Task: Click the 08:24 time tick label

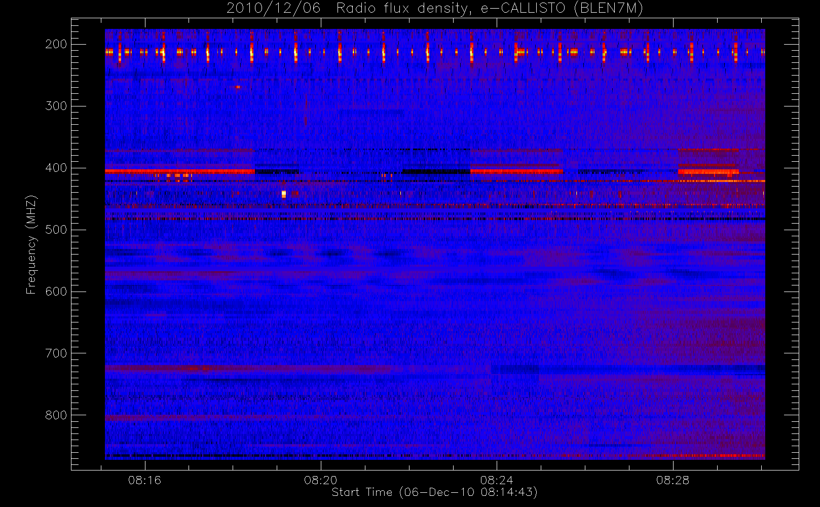Action: (x=497, y=480)
